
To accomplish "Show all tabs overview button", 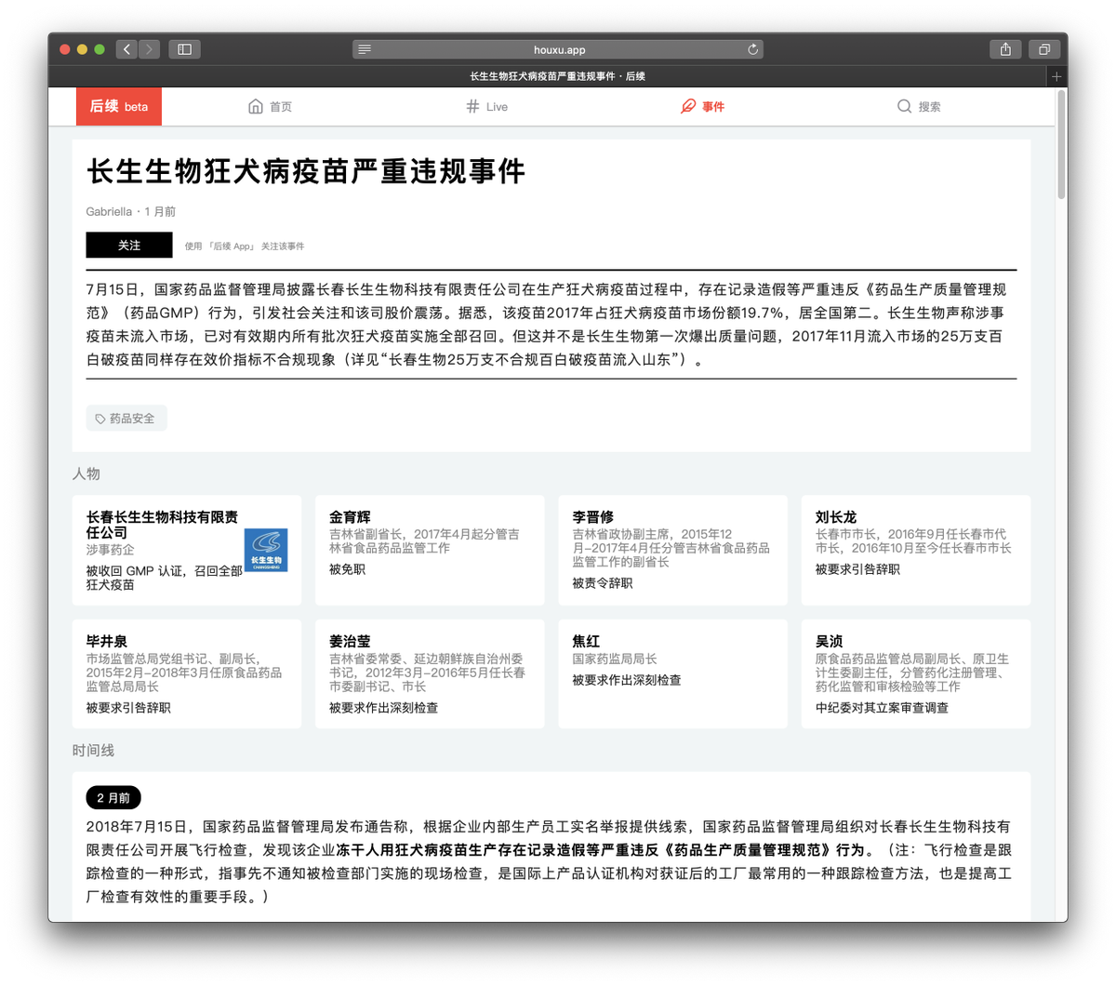I will click(x=1044, y=49).
